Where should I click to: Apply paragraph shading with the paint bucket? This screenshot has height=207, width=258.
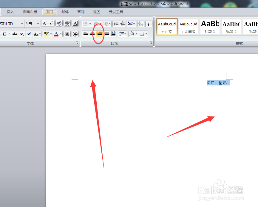(132, 34)
